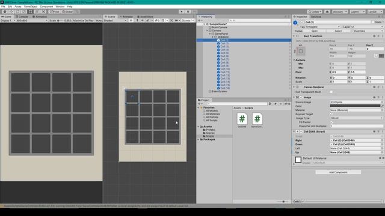Click the Hierarchy create plus icon
The width and height of the screenshot is (385, 216).
point(199,20)
